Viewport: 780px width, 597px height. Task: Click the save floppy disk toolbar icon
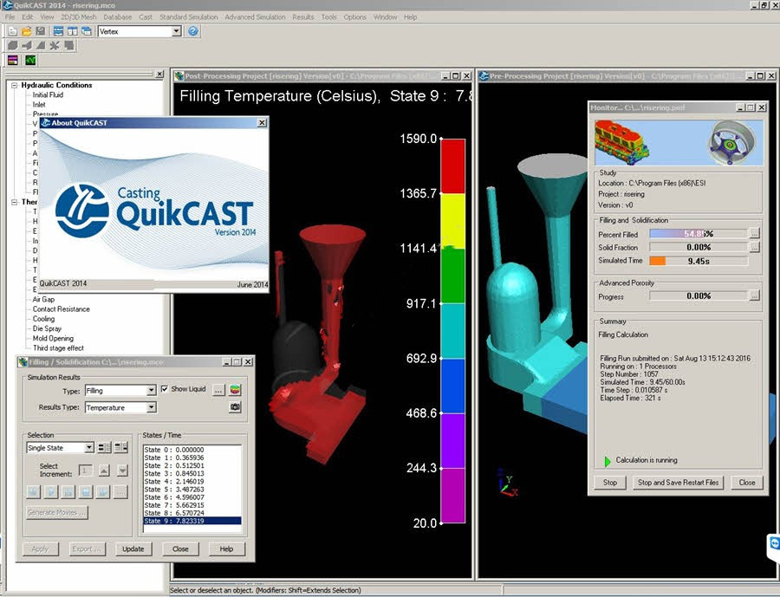[x=40, y=31]
